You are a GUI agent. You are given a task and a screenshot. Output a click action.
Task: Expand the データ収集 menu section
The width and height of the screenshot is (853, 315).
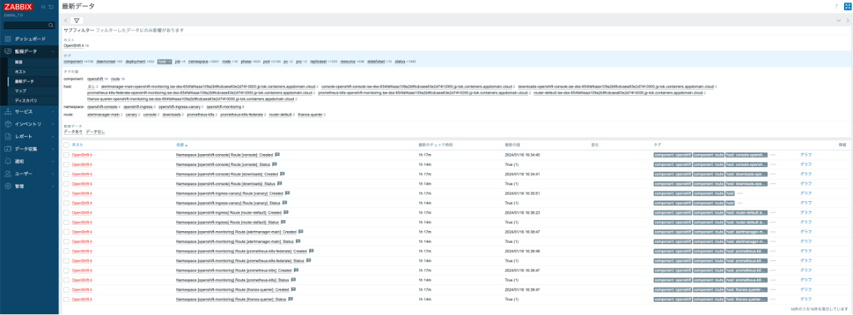[29, 148]
